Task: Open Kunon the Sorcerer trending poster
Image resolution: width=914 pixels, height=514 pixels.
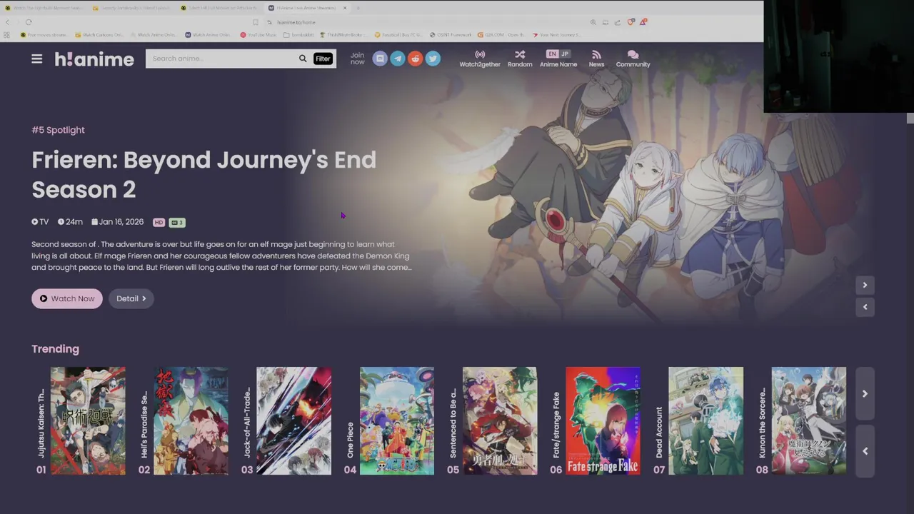Action: [x=808, y=420]
